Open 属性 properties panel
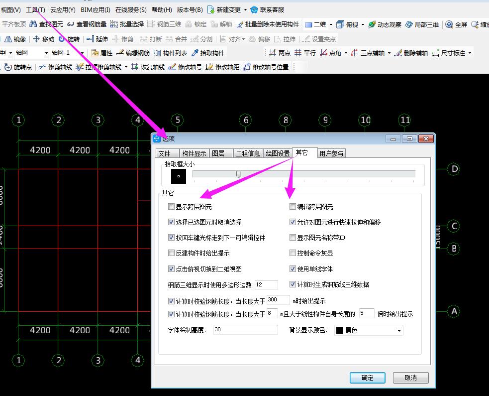The height and width of the screenshot is (396, 489). coord(101,53)
